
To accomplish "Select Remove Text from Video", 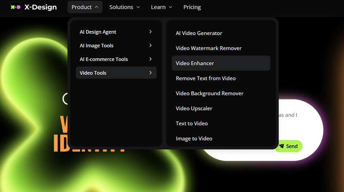I will tap(206, 78).
